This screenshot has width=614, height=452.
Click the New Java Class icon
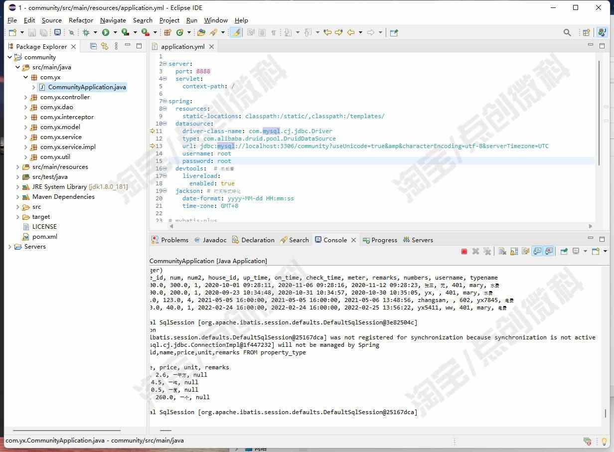179,32
